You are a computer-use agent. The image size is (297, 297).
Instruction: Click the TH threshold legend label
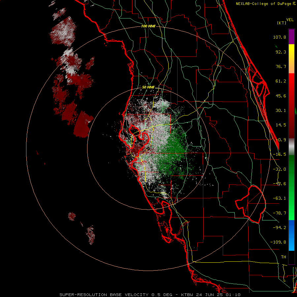(283, 257)
